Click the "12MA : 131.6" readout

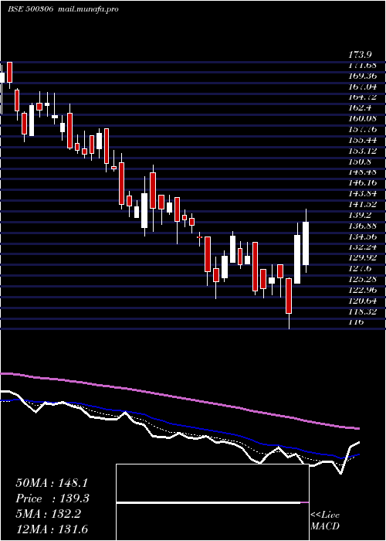[52, 529]
